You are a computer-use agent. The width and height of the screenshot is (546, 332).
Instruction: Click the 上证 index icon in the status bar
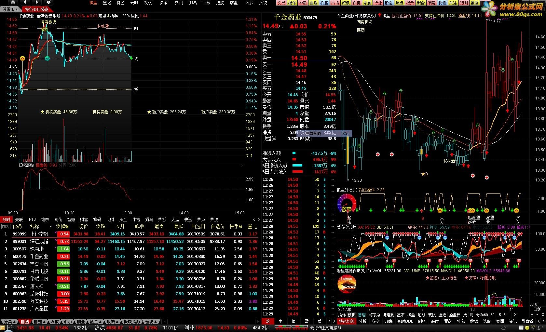3,328
